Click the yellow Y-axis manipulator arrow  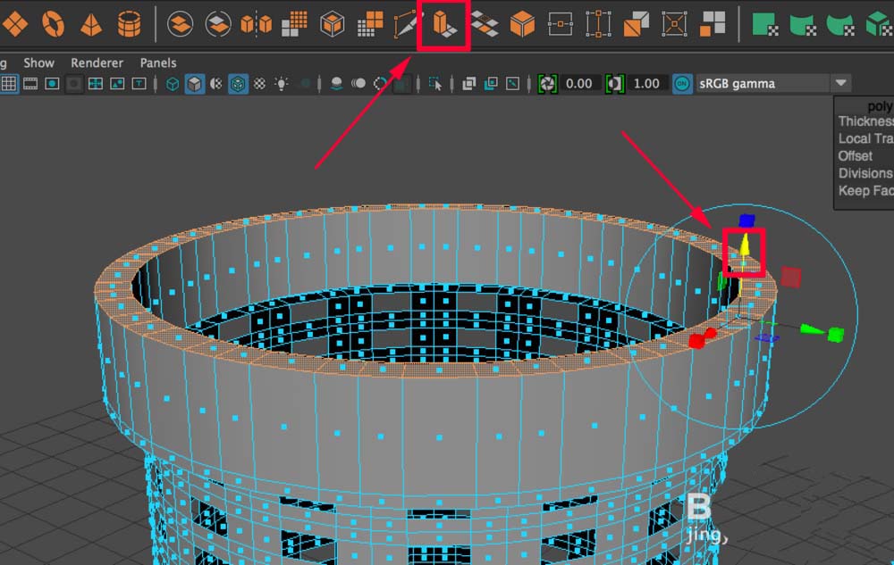click(745, 246)
